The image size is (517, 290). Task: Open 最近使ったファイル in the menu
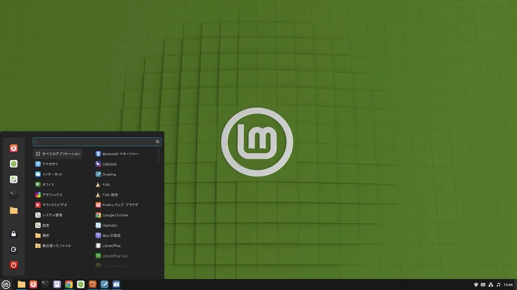click(57, 246)
